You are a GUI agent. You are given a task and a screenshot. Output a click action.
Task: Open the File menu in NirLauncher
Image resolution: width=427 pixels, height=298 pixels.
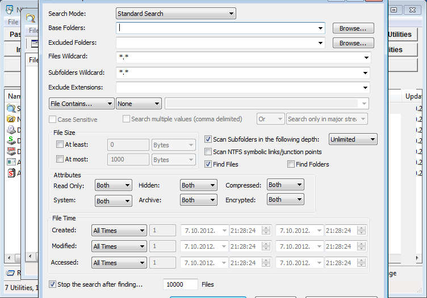(x=13, y=22)
